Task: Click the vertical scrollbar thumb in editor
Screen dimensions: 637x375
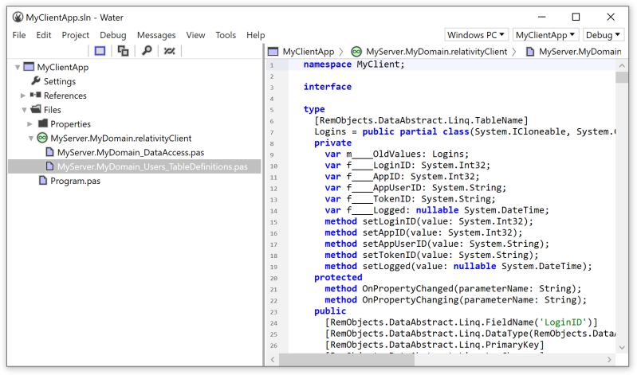Action: 622,77
